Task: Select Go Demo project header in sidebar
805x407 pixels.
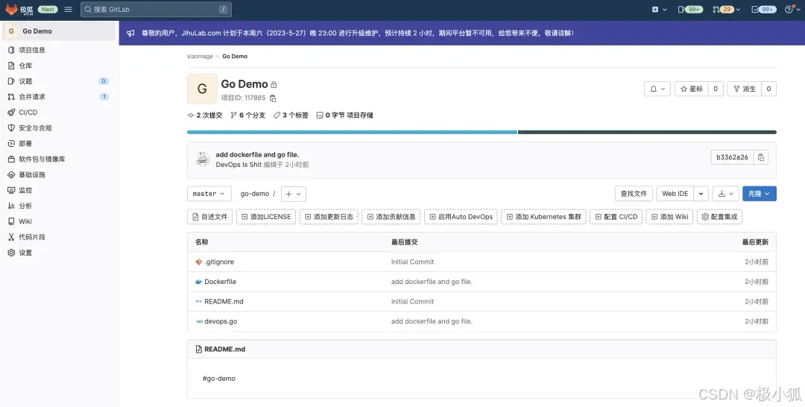Action: tap(58, 31)
